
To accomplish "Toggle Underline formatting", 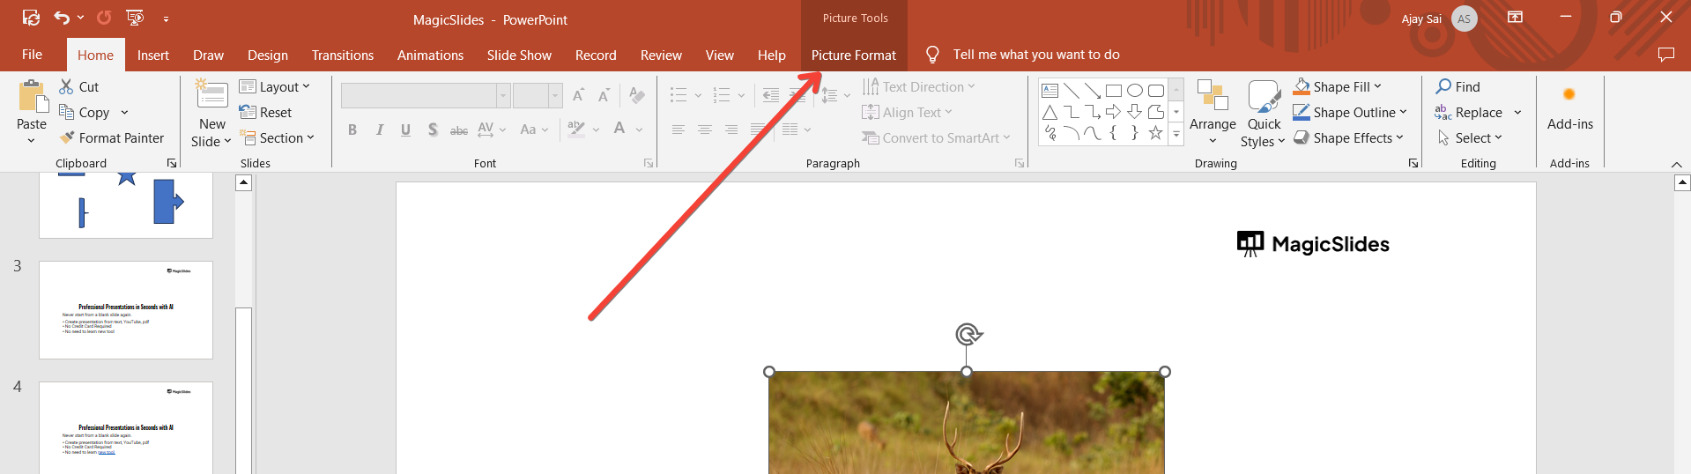I will pyautogui.click(x=405, y=130).
